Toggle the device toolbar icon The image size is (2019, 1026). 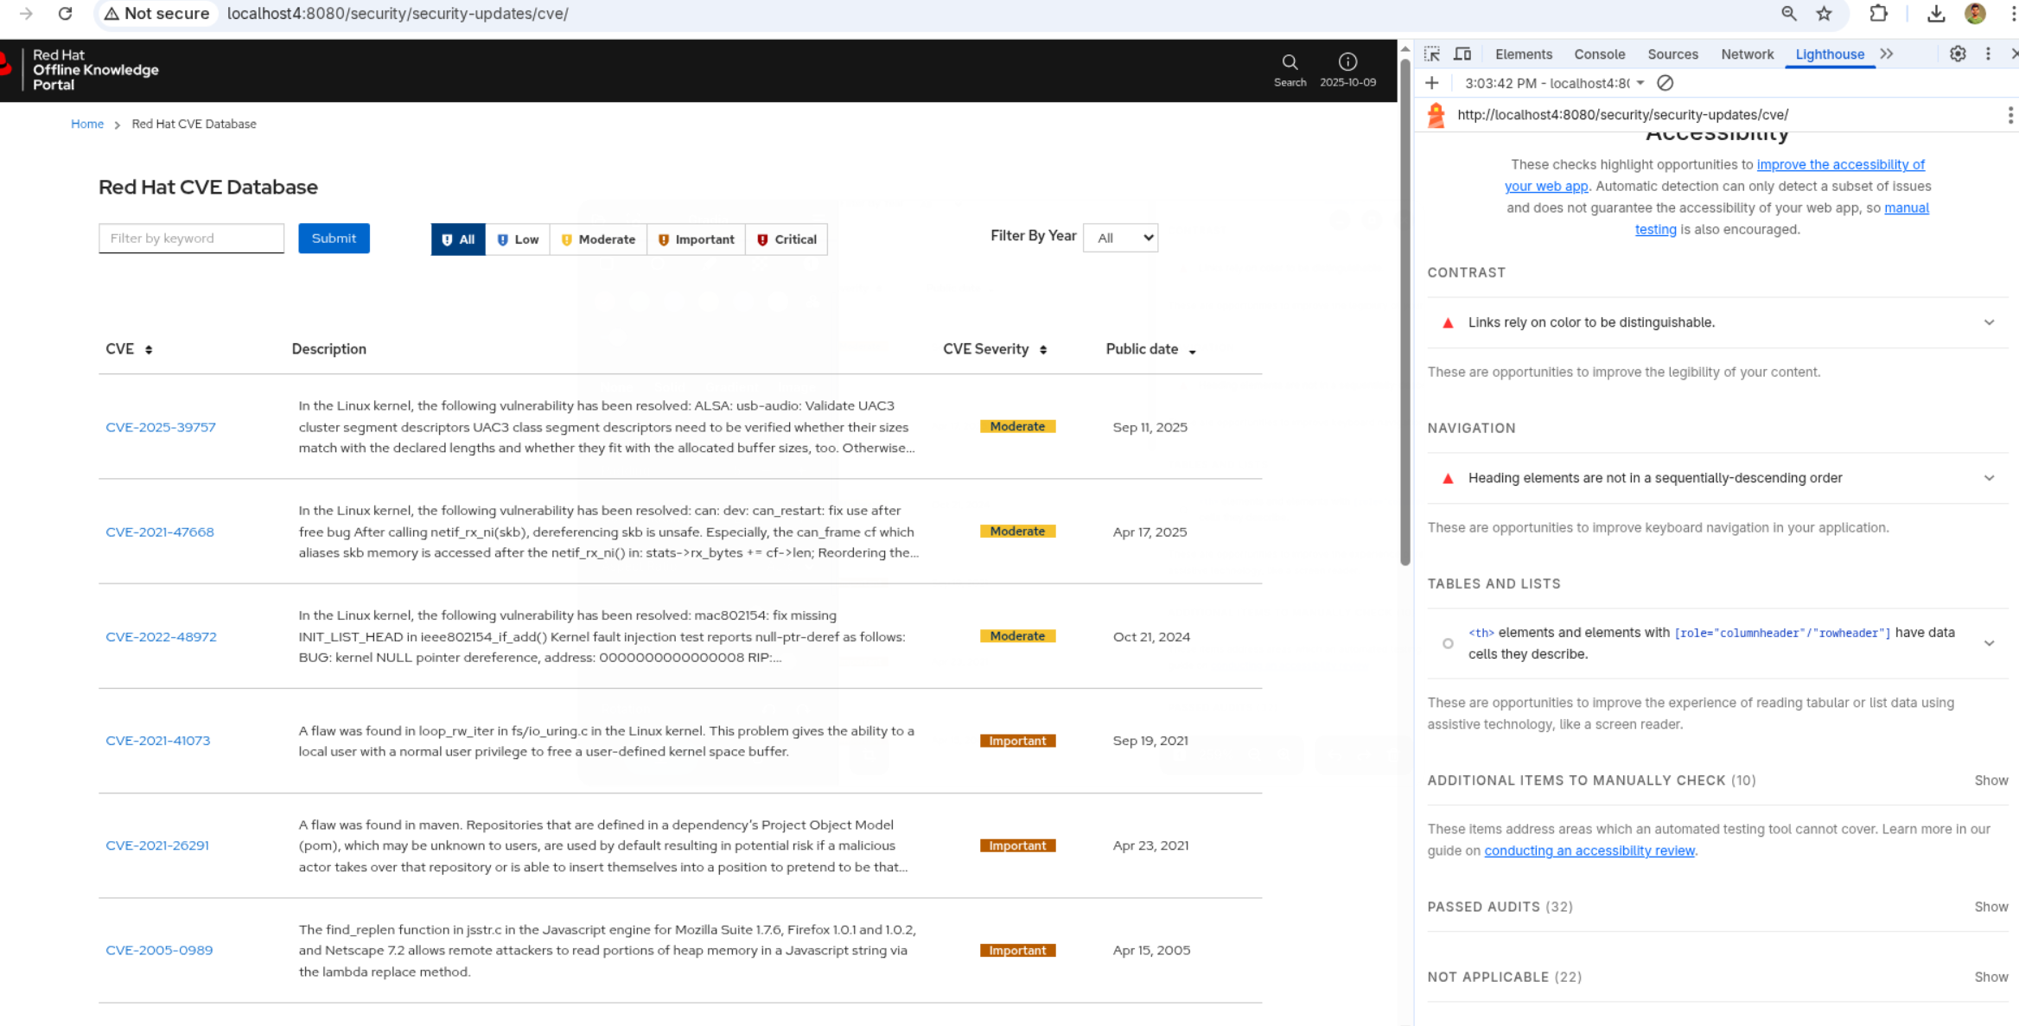pos(1462,54)
